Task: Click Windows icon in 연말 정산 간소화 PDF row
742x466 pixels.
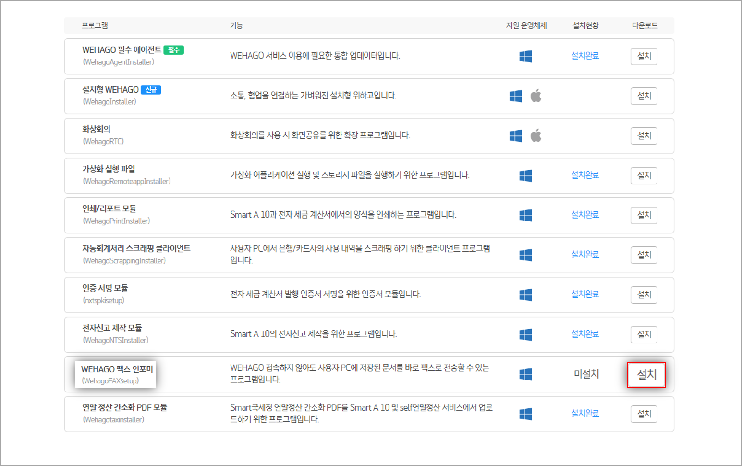Action: click(525, 414)
